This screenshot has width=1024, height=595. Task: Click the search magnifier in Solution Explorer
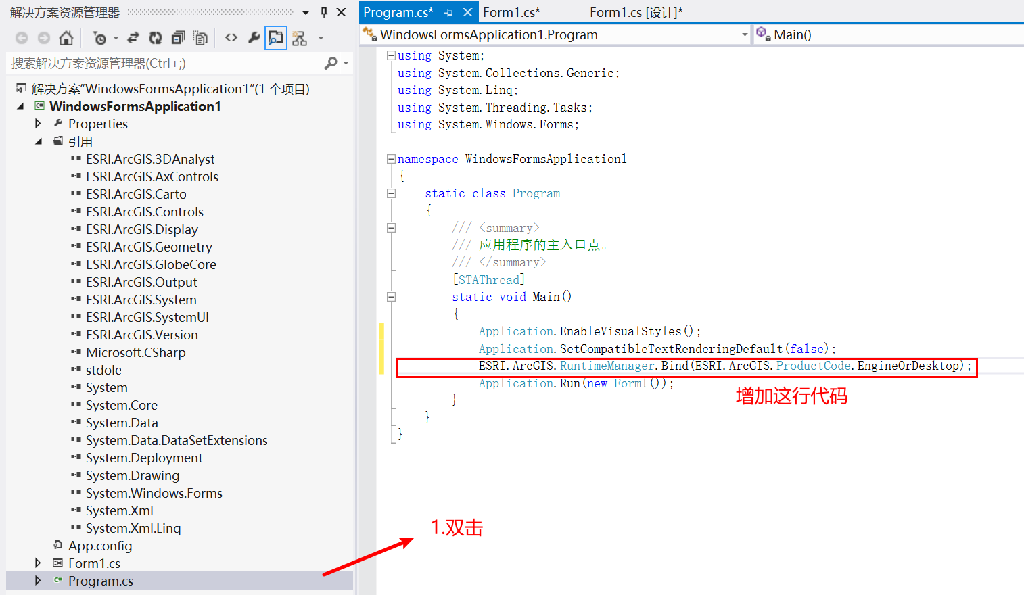click(331, 62)
